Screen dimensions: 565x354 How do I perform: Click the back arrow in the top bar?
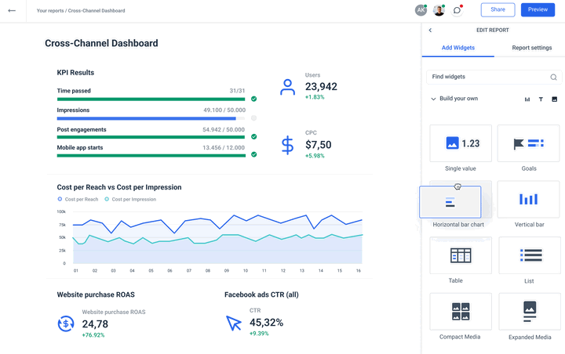click(x=12, y=11)
